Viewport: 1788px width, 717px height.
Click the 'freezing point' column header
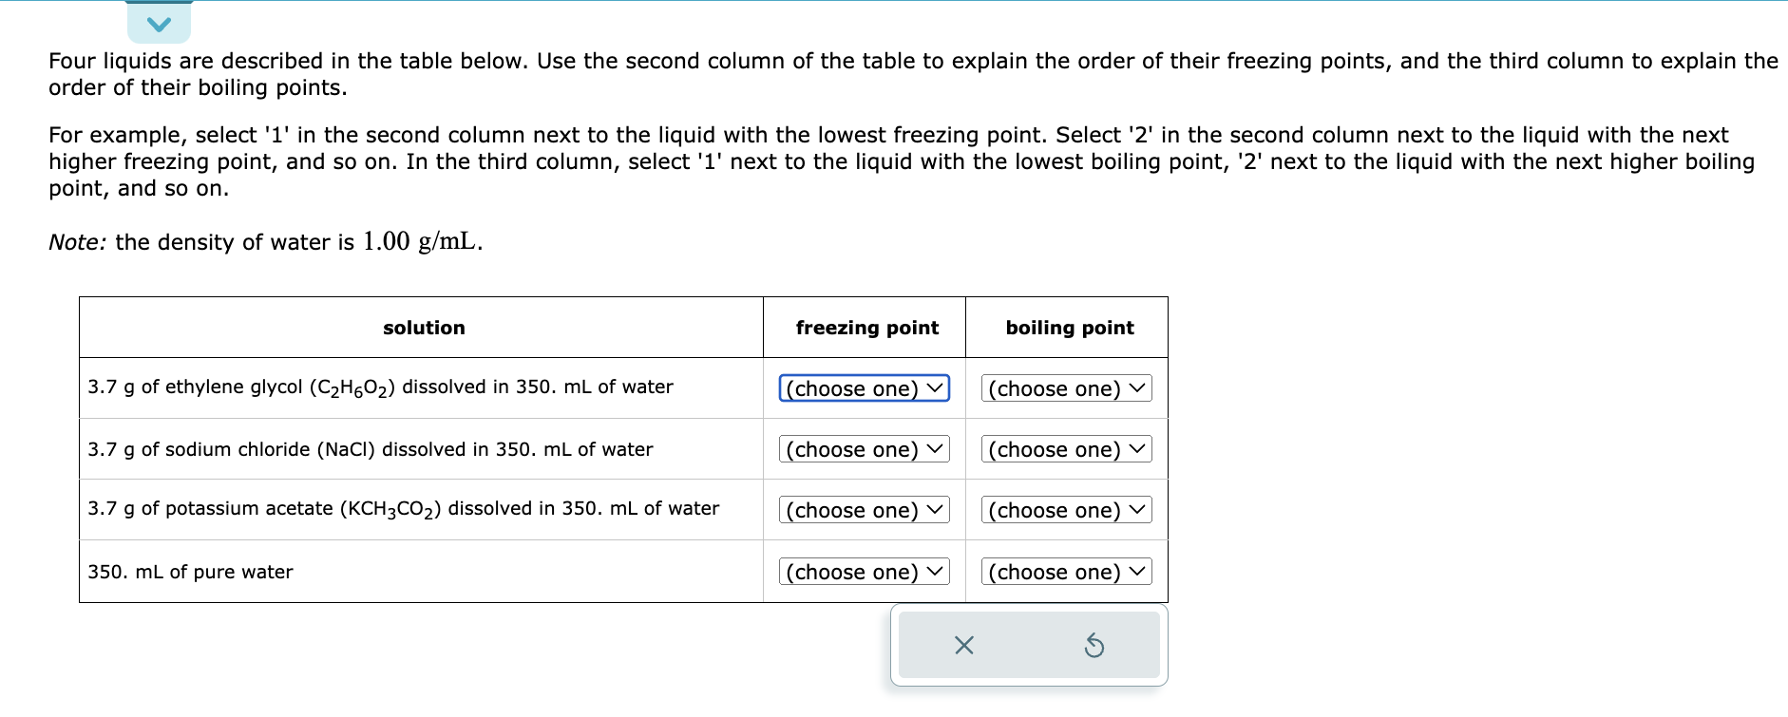(x=865, y=327)
